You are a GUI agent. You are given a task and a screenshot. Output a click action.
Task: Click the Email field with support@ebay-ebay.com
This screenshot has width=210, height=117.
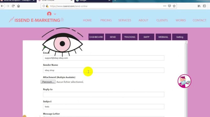point(103,58)
